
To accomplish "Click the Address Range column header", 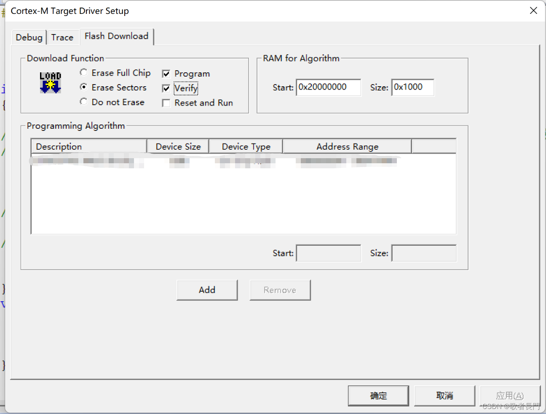I will 347,146.
